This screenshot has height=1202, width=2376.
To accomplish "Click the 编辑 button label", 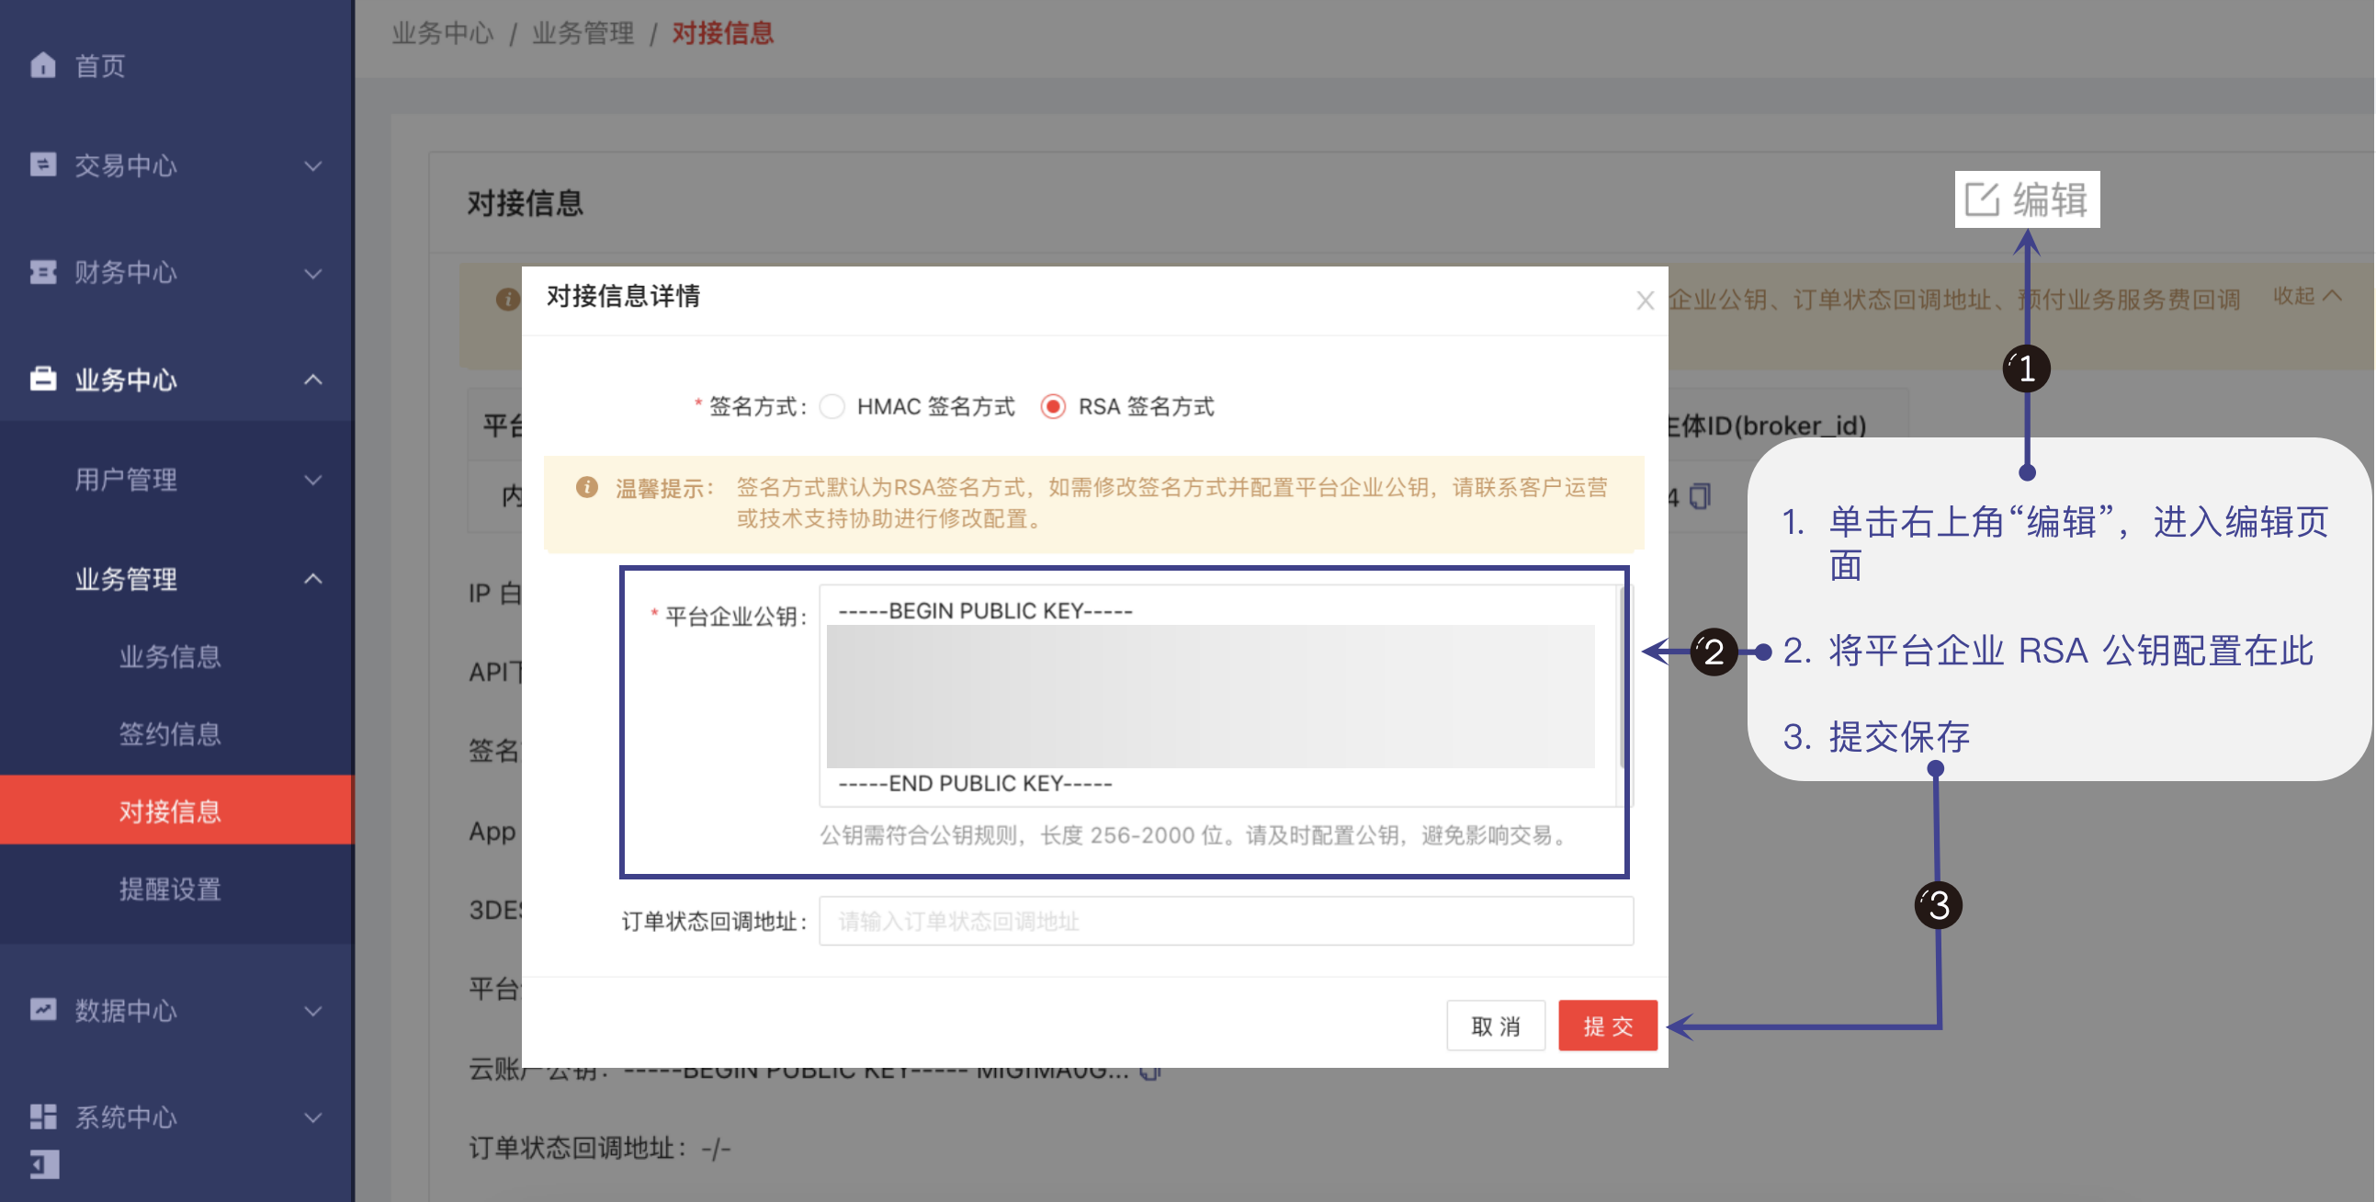I will [x=2050, y=198].
